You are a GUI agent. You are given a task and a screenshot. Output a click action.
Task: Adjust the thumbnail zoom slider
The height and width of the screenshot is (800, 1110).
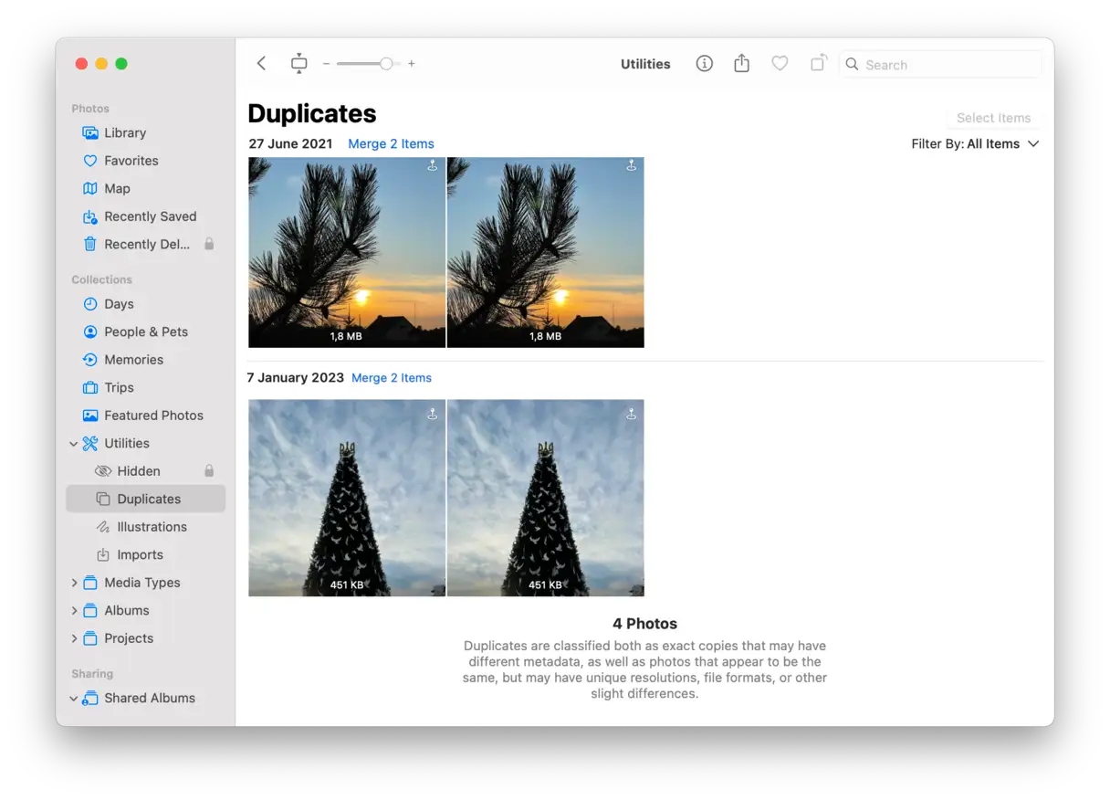386,64
